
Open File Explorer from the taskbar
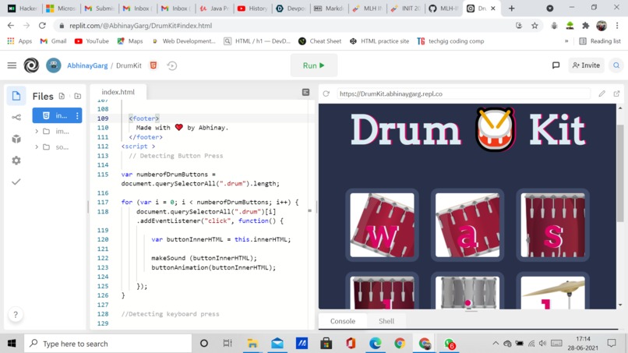click(x=252, y=344)
